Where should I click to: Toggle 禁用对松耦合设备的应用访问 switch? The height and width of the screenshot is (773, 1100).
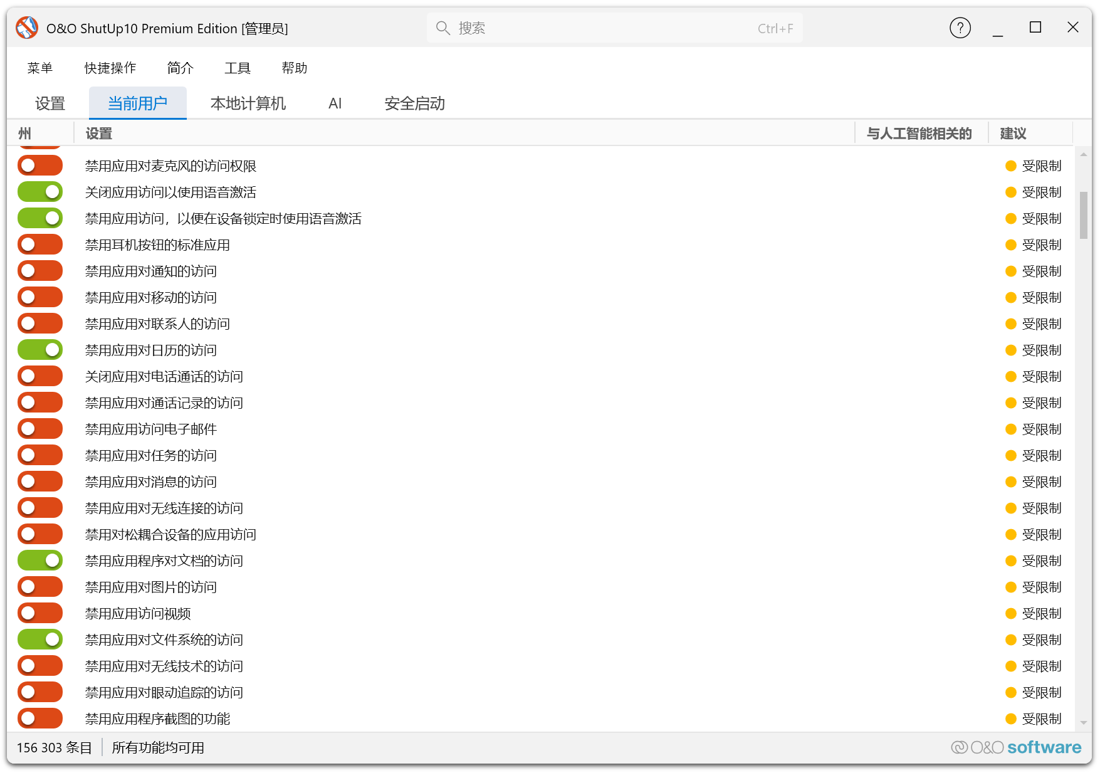40,535
